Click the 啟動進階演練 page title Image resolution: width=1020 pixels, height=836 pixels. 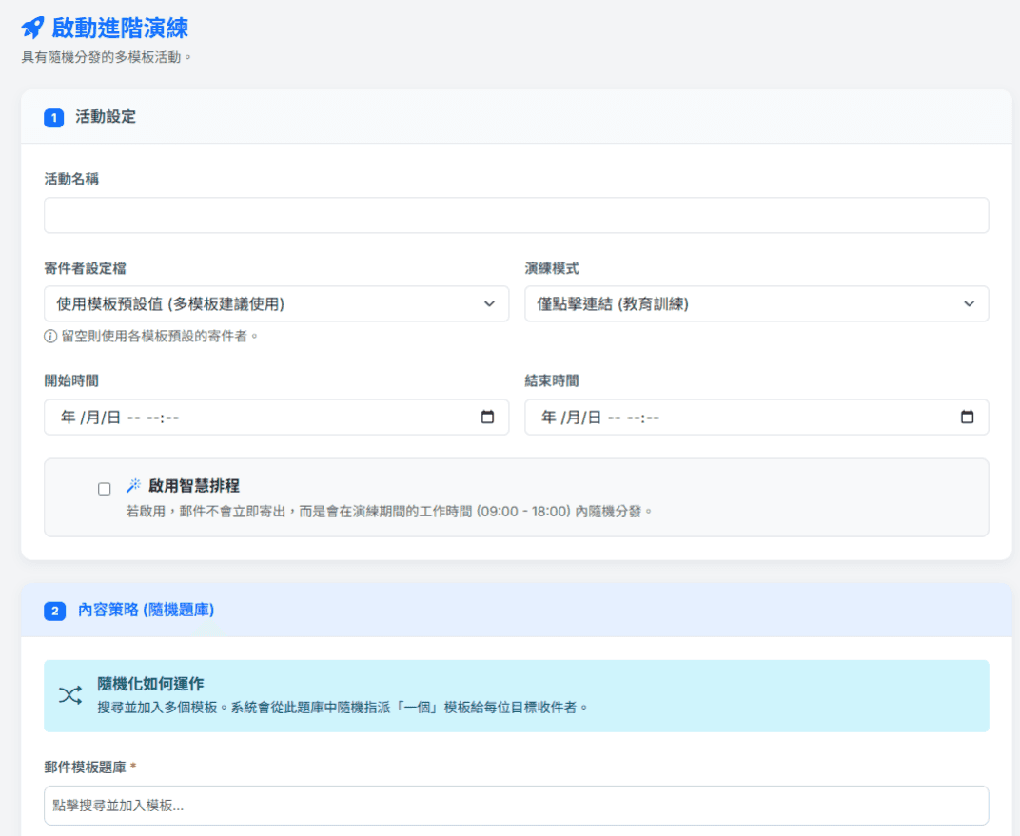120,28
